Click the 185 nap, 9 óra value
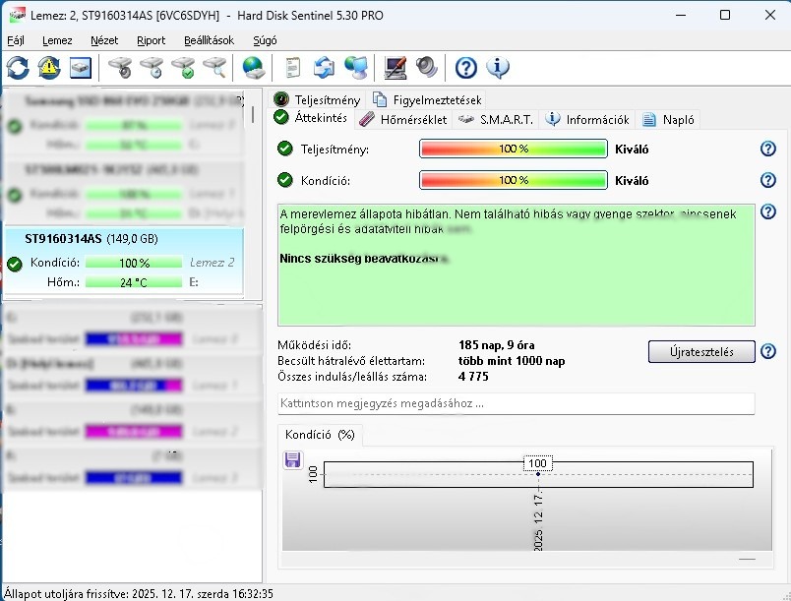Image resolution: width=791 pixels, height=601 pixels. pos(497,345)
